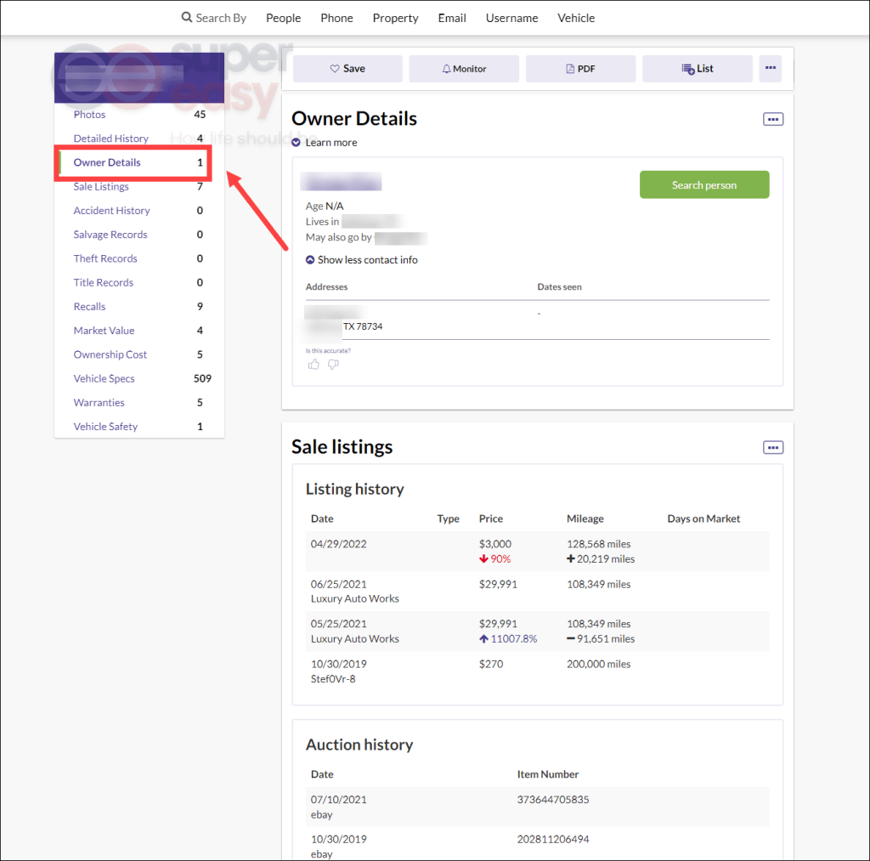870x861 pixels.
Task: Click auction item number 202811206494
Action: tap(553, 840)
